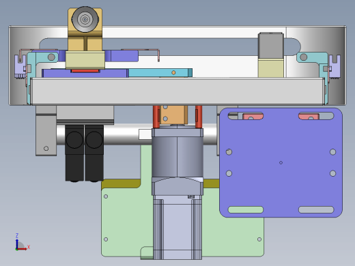This screenshot has height=266, width=355.
Task: Select the orange bracket block with two holes
Action: (x=173, y=115)
